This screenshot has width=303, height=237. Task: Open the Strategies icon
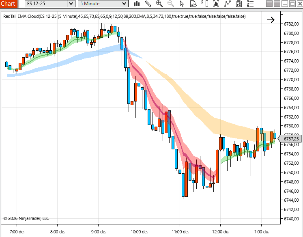[x=239, y=4]
